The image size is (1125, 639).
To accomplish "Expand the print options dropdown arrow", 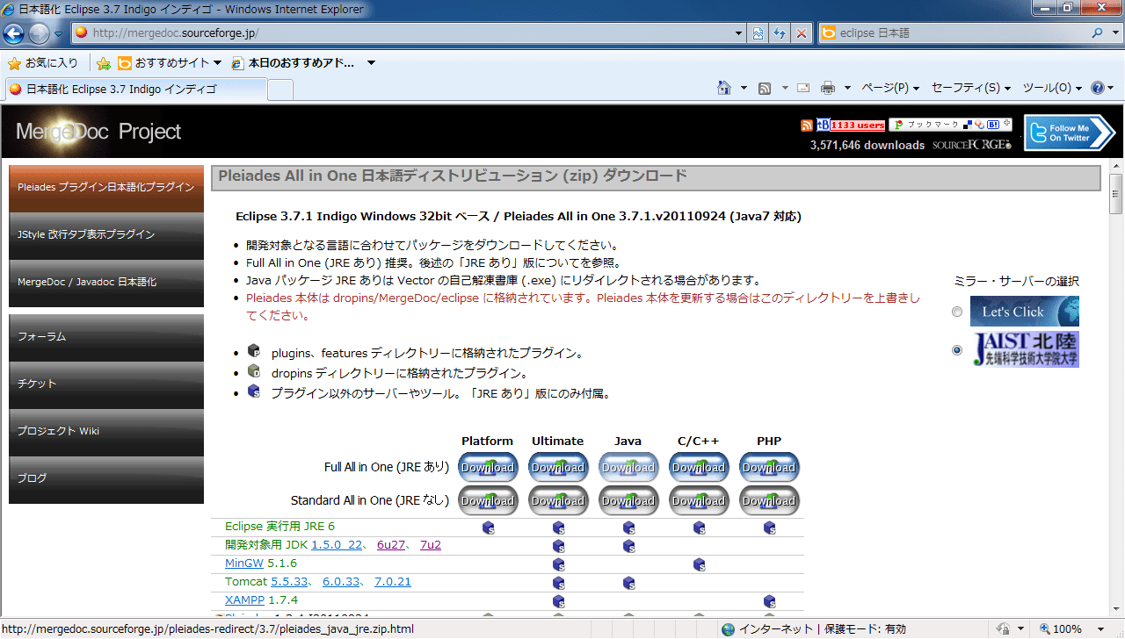I will coord(847,88).
